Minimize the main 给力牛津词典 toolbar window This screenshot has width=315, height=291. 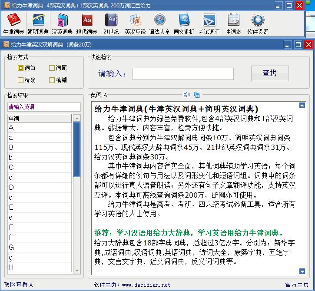coord(278,5)
